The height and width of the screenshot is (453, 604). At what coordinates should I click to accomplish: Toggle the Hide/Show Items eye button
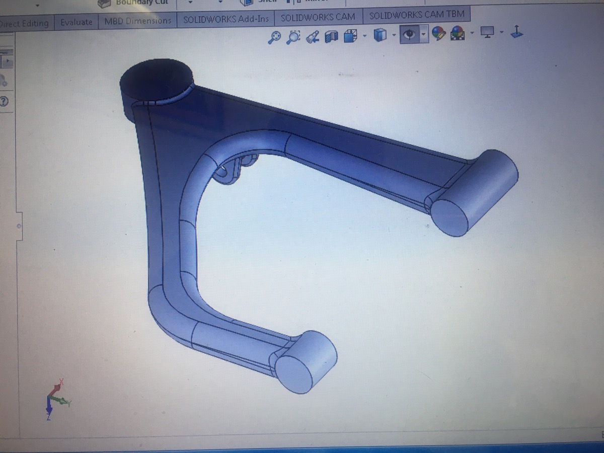(410, 35)
